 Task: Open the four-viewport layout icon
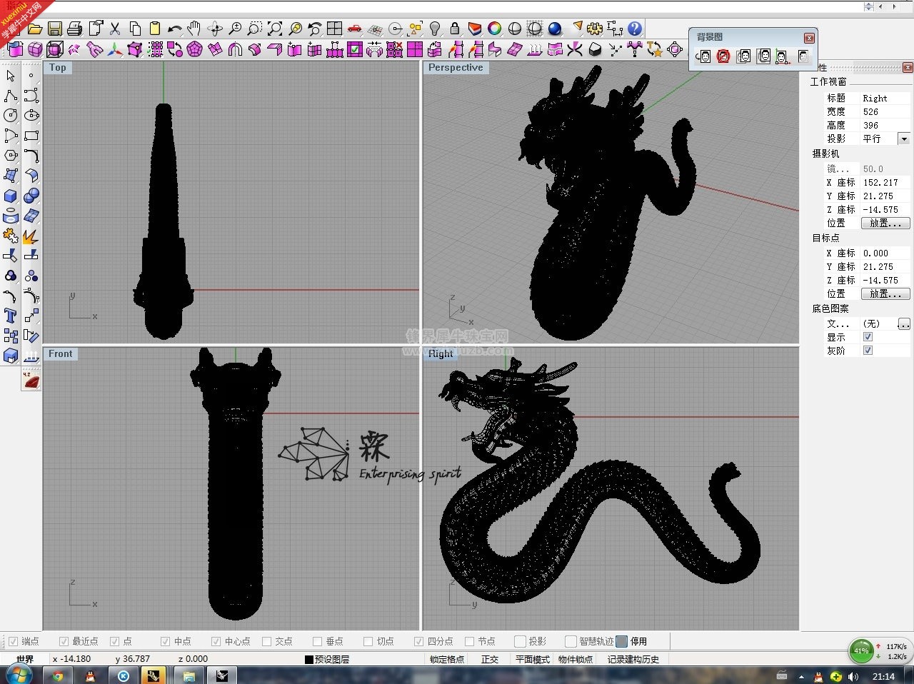click(x=335, y=29)
